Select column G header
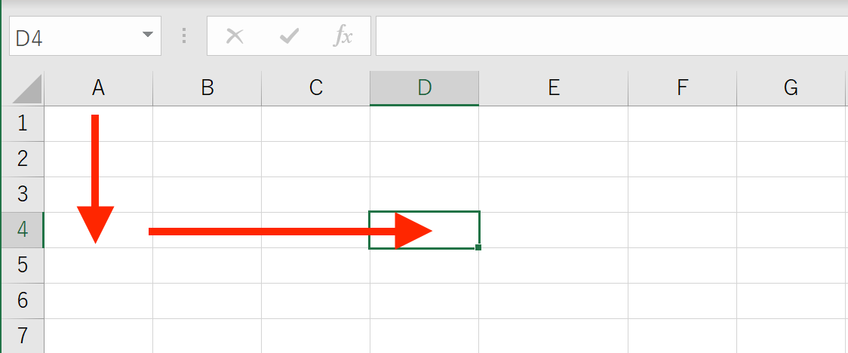 (x=791, y=88)
